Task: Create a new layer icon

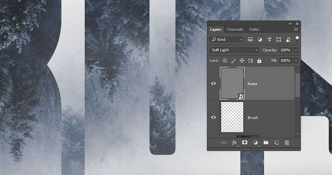Action: coord(276,143)
